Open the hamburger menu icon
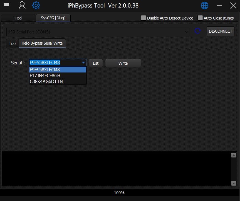Image resolution: width=240 pixels, height=201 pixels. [x=7, y=5]
